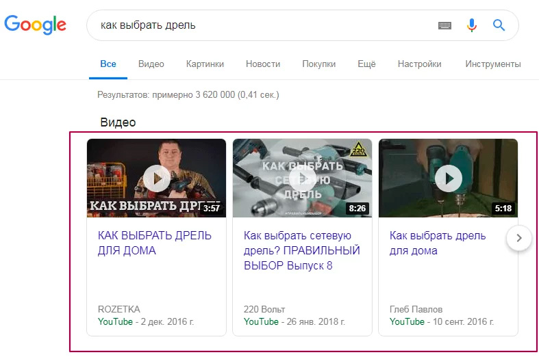Open the on-screen keyboard icon
The image size is (539, 359).
point(444,25)
